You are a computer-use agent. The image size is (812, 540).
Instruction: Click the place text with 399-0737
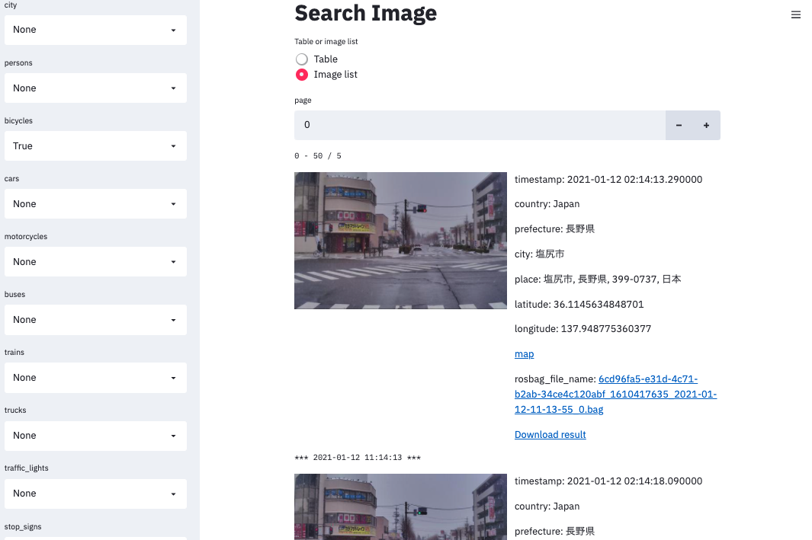[x=598, y=280]
